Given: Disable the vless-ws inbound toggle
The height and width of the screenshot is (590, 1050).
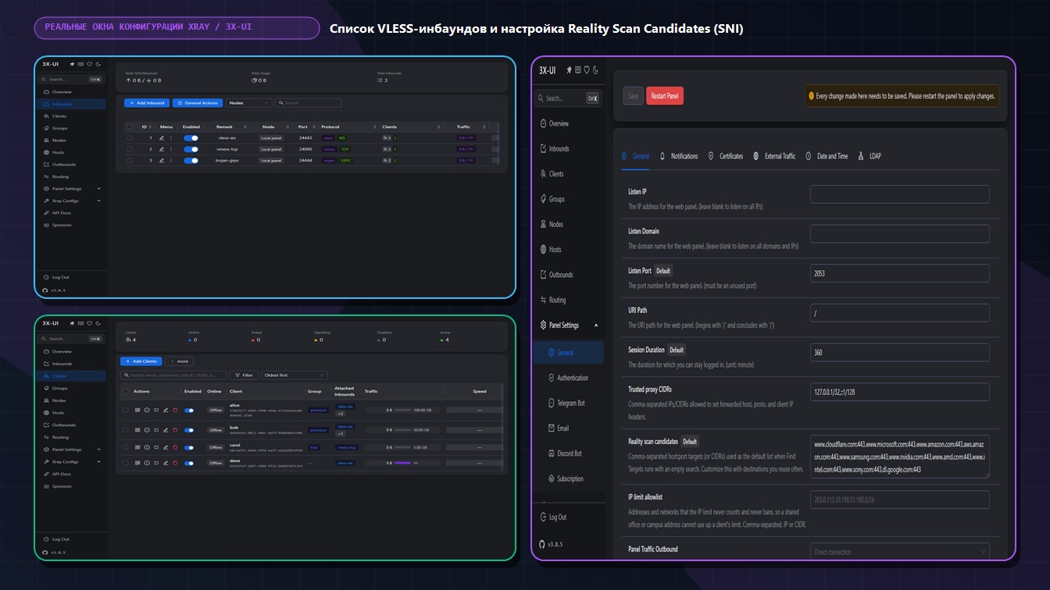Looking at the screenshot, I should tap(191, 138).
